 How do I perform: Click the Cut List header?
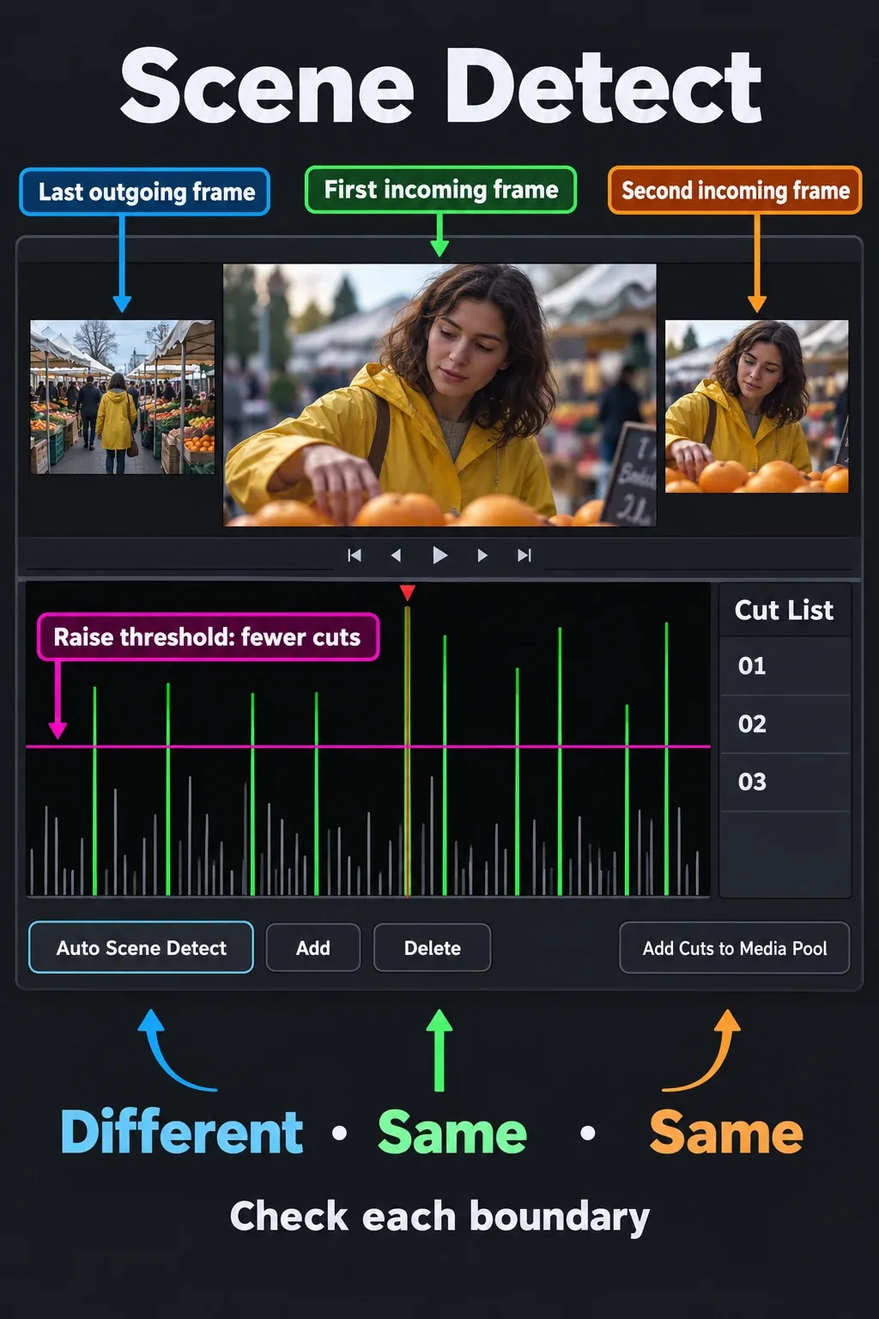[x=785, y=610]
